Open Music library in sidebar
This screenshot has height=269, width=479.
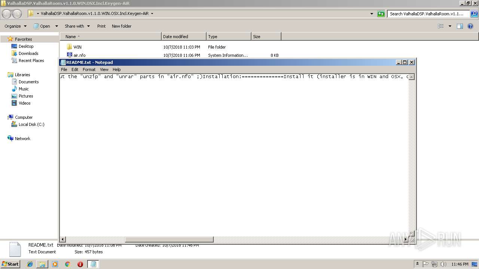point(24,89)
